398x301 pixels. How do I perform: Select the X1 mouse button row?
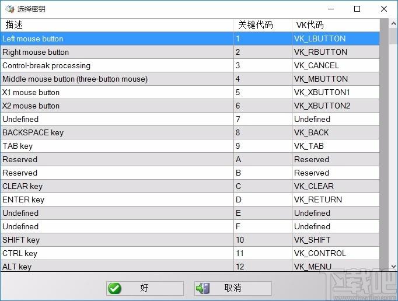[190, 92]
